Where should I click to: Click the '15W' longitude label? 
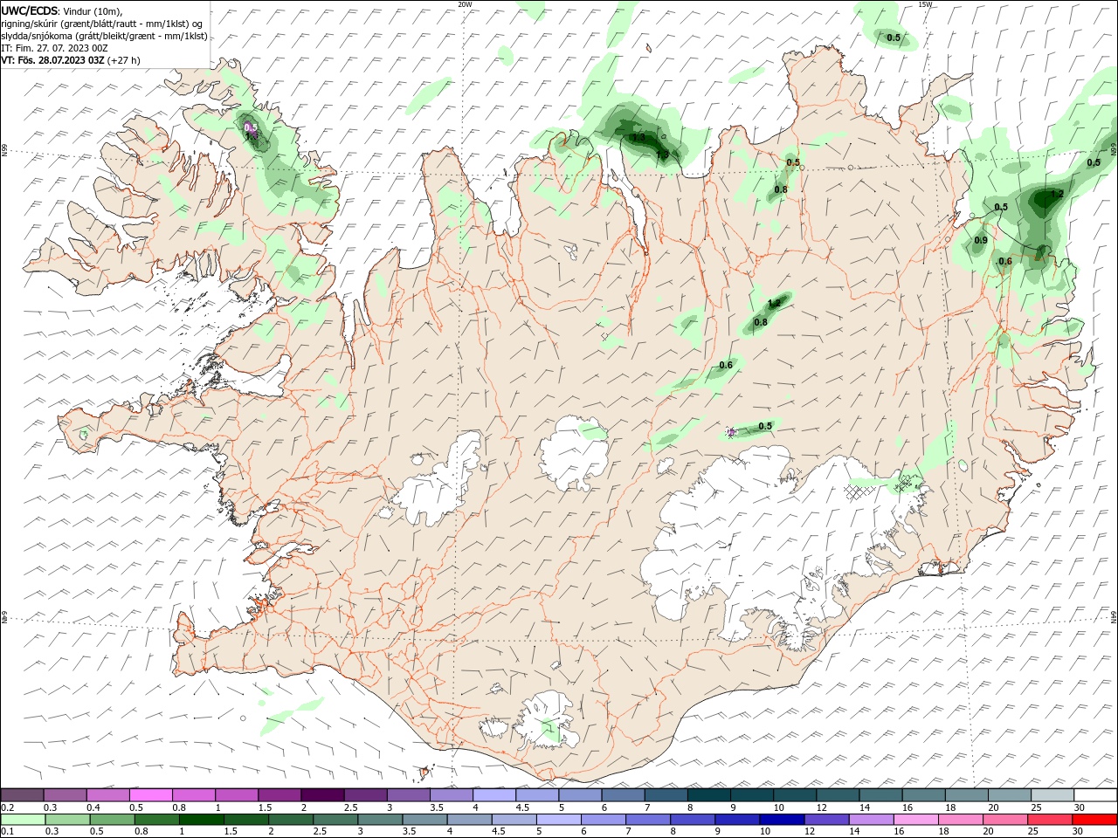(925, 4)
